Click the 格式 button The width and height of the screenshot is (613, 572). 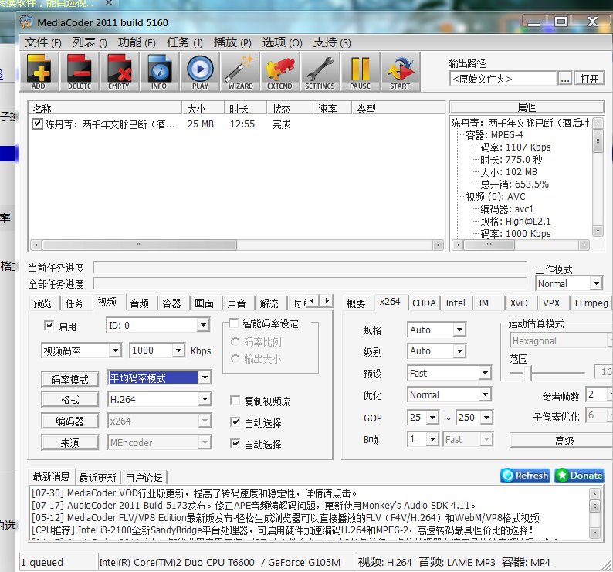point(70,400)
